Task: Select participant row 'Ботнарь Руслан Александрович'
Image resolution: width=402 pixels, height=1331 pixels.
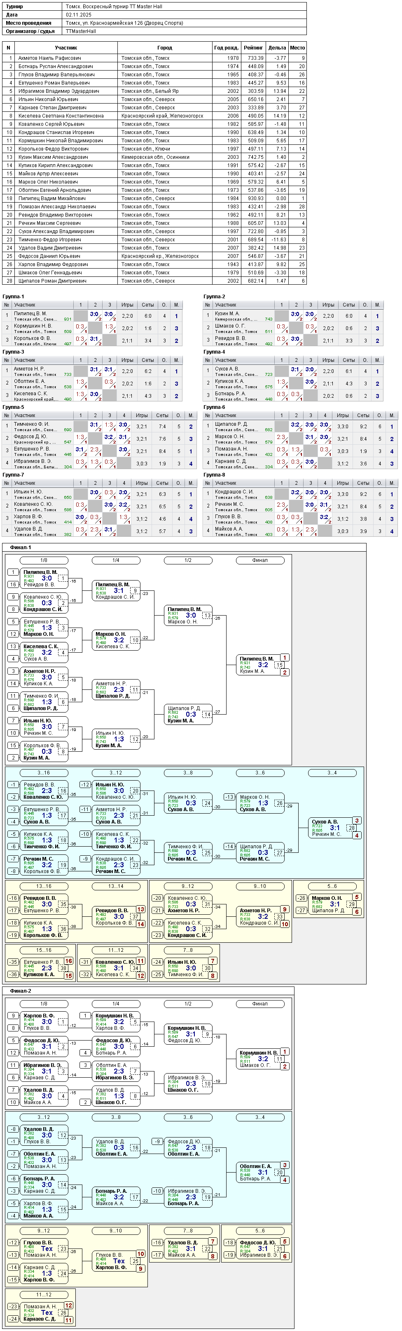Action: (154, 67)
